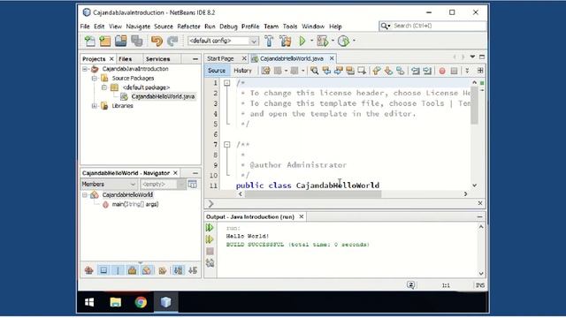Expand the Libraries node

point(95,106)
